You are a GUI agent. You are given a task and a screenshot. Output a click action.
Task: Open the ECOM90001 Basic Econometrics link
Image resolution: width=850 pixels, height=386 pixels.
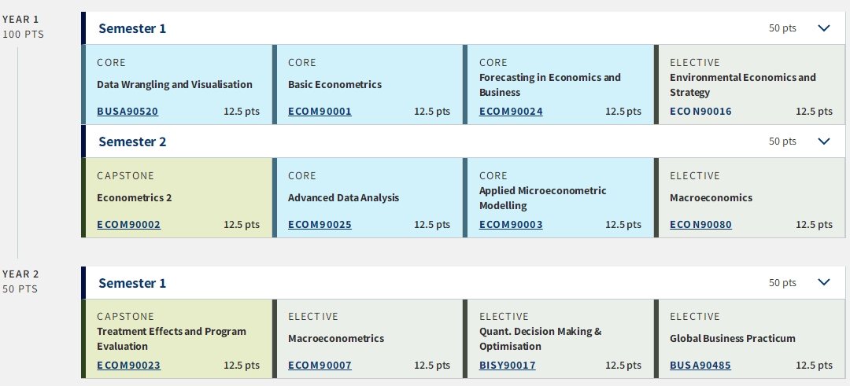pos(320,112)
